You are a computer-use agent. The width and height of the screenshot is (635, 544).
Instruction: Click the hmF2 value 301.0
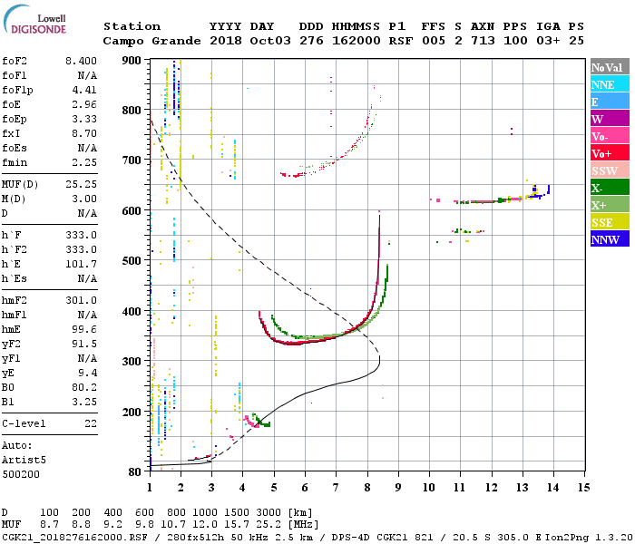(x=81, y=300)
